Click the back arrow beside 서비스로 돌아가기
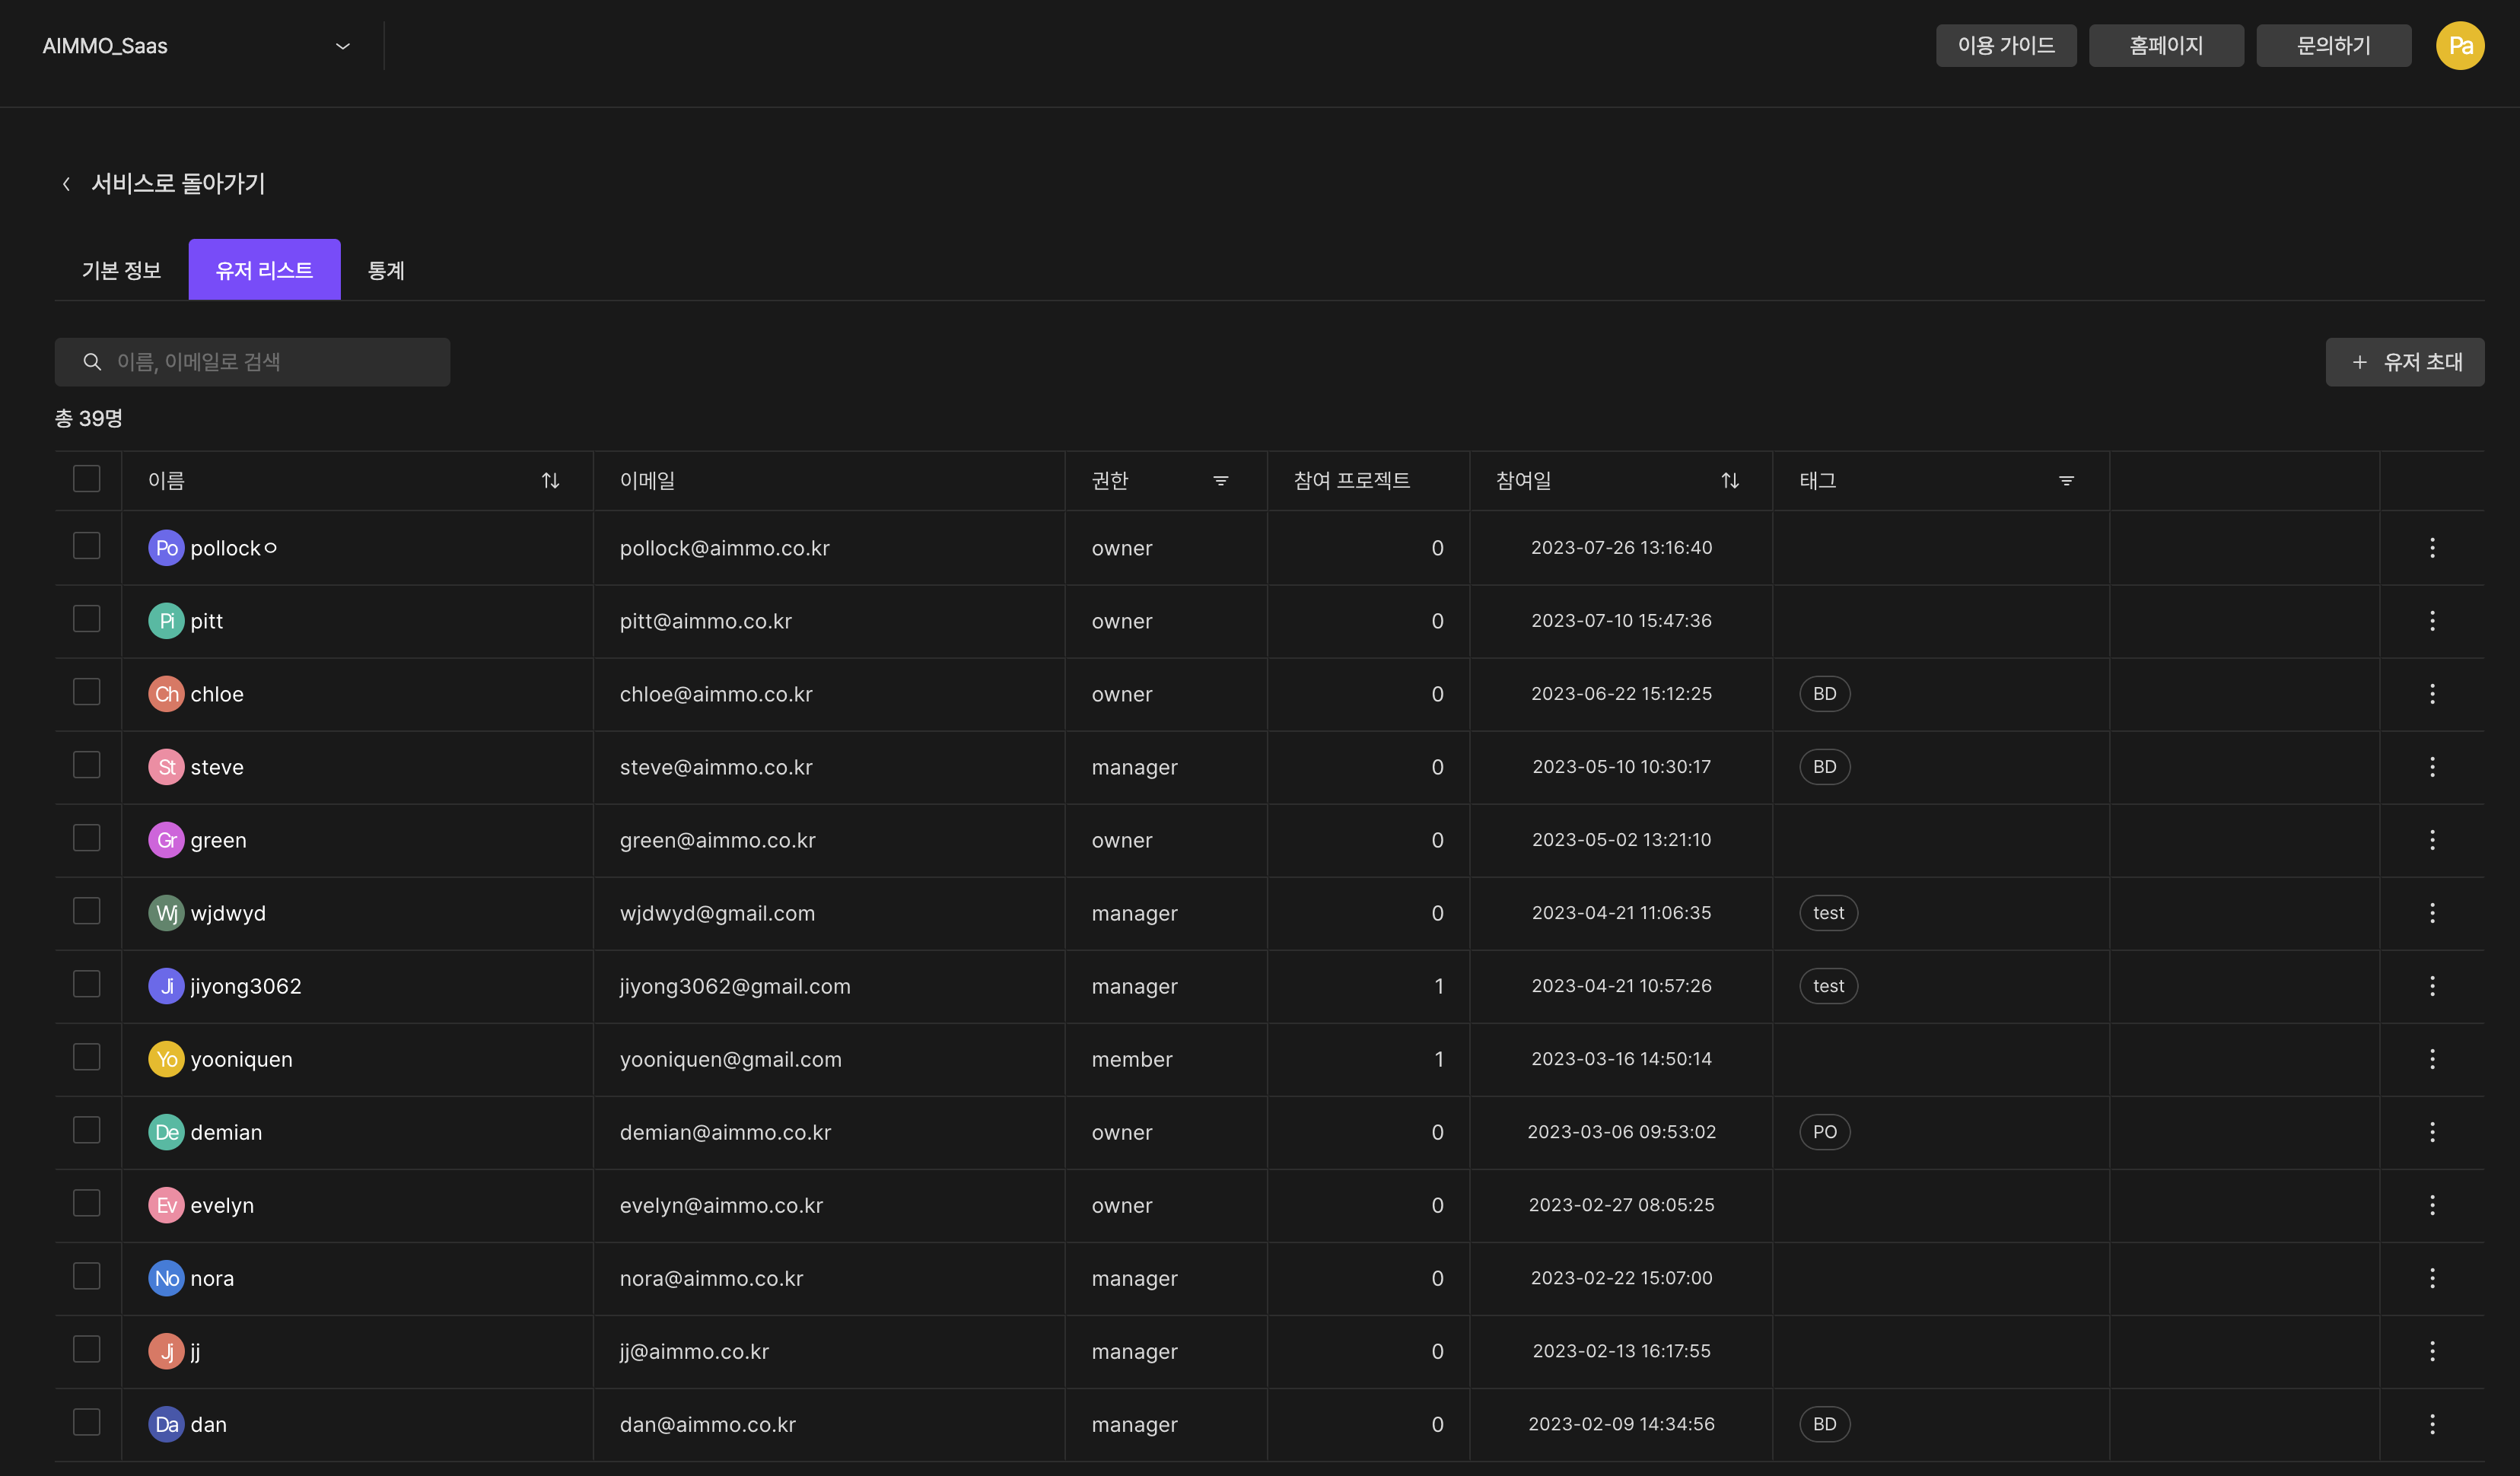 (x=66, y=184)
